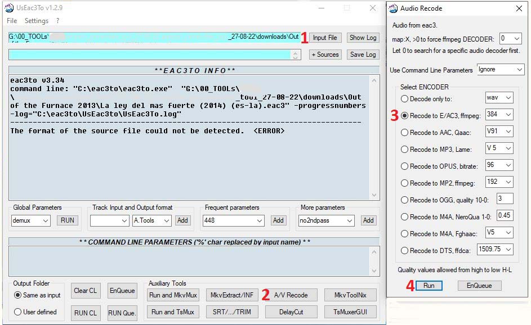Open the DTS 1509.75 bitrate dropdown
The width and height of the screenshot is (531, 325).
pyautogui.click(x=495, y=249)
